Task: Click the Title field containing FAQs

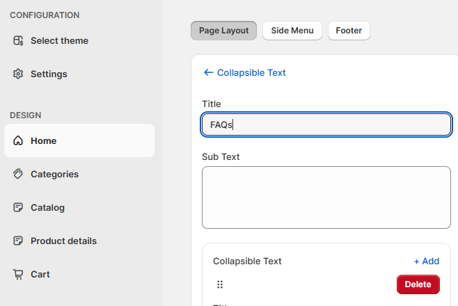Action: point(326,124)
